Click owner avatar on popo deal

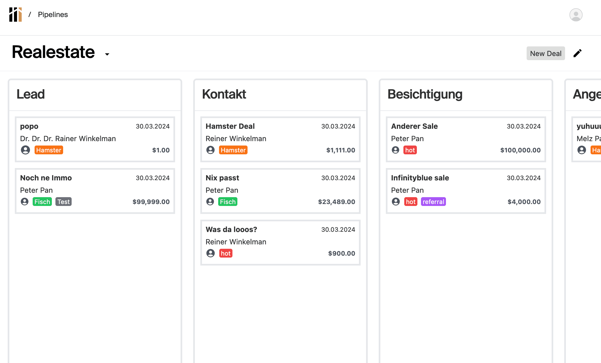point(26,150)
